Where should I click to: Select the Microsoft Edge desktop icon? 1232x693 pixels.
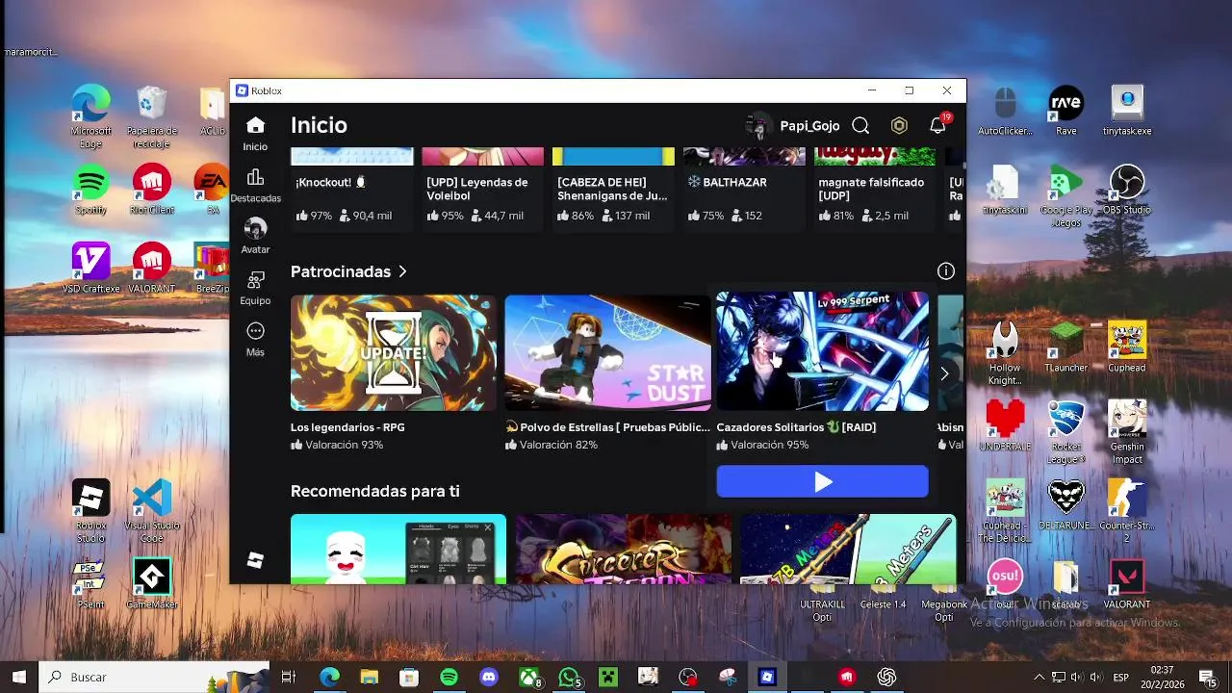(90, 116)
